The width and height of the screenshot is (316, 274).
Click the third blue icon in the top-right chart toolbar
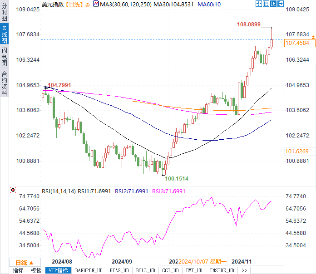pyautogui.click(x=274, y=4)
